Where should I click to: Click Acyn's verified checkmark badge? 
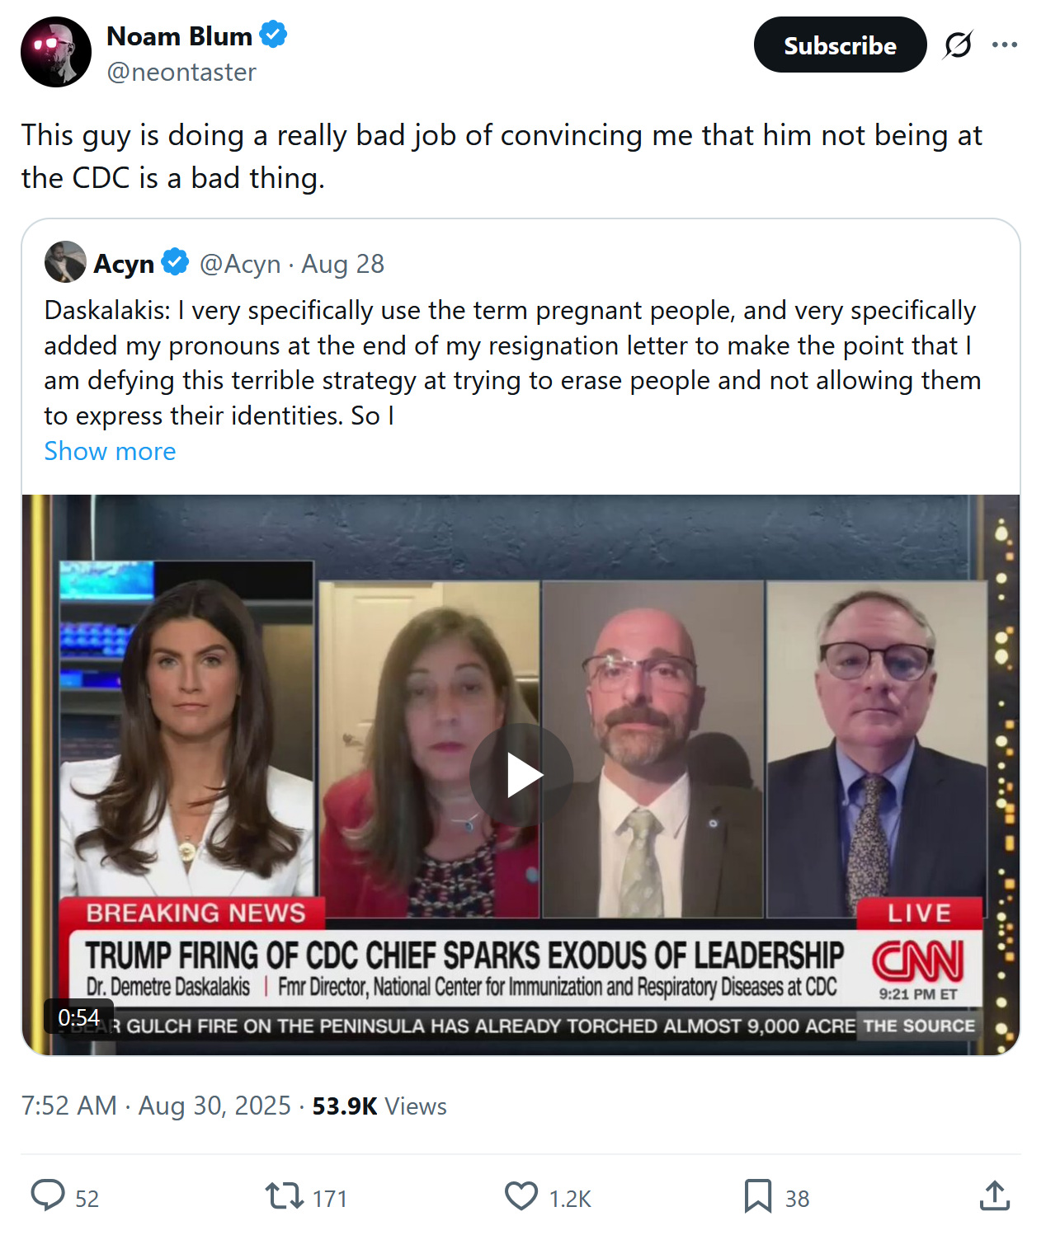tap(175, 262)
